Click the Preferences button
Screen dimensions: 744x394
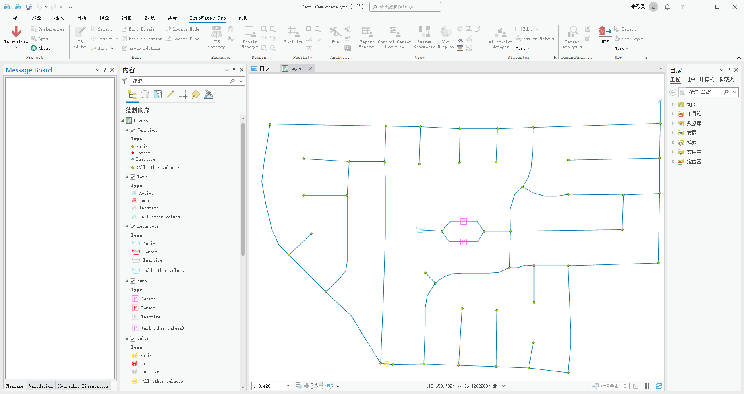click(48, 29)
